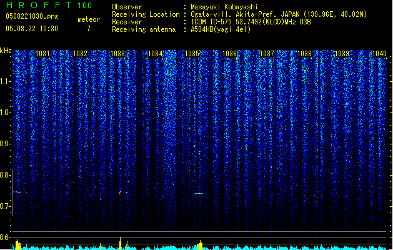The image size is (393, 250).
Task: Click the receiver ICOM IC-575 frequency text
Action: click(251, 22)
